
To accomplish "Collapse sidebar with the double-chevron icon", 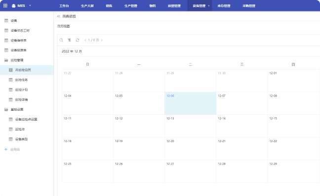I will pos(59,16).
